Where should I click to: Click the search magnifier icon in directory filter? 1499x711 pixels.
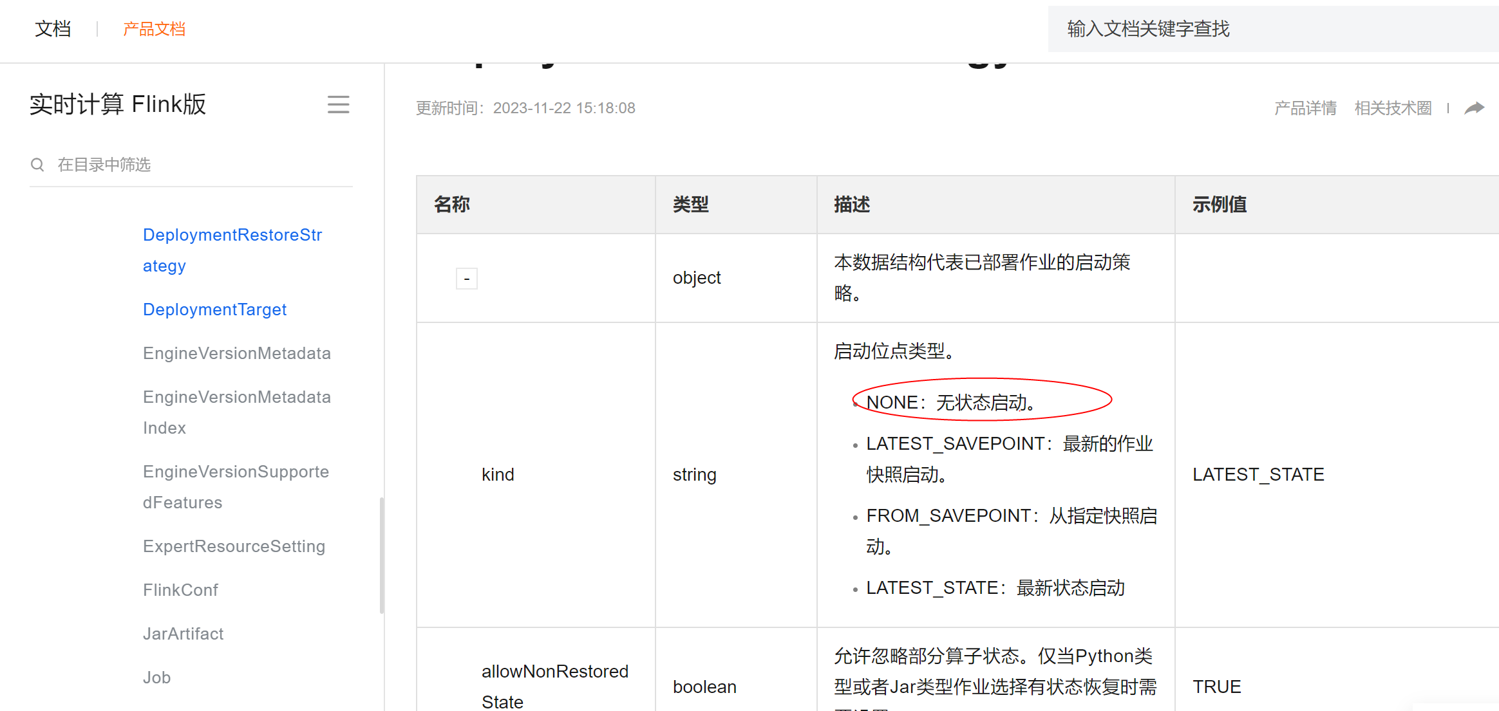point(37,165)
